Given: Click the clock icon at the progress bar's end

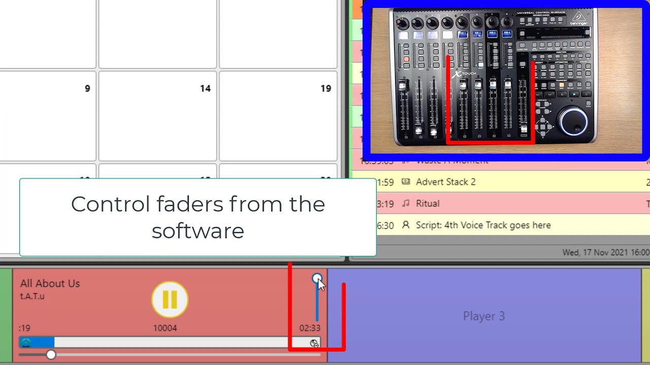Looking at the screenshot, I should 314,343.
